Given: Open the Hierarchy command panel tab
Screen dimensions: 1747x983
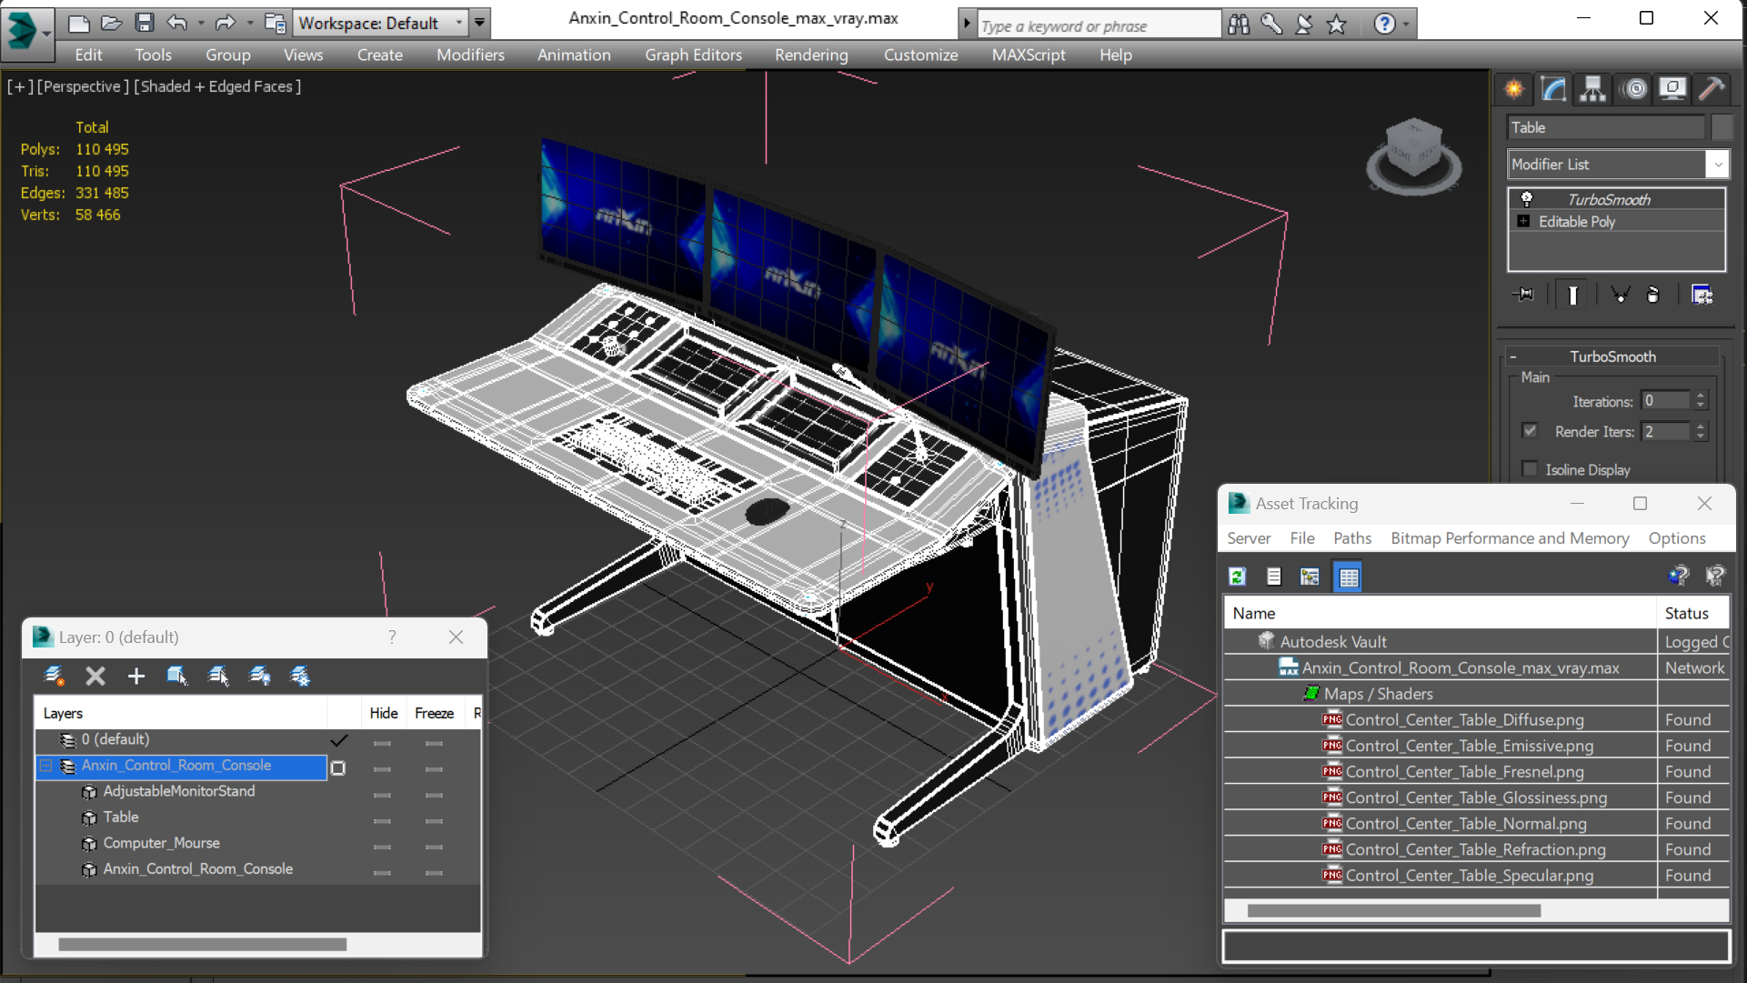Looking at the screenshot, I should coord(1592,89).
